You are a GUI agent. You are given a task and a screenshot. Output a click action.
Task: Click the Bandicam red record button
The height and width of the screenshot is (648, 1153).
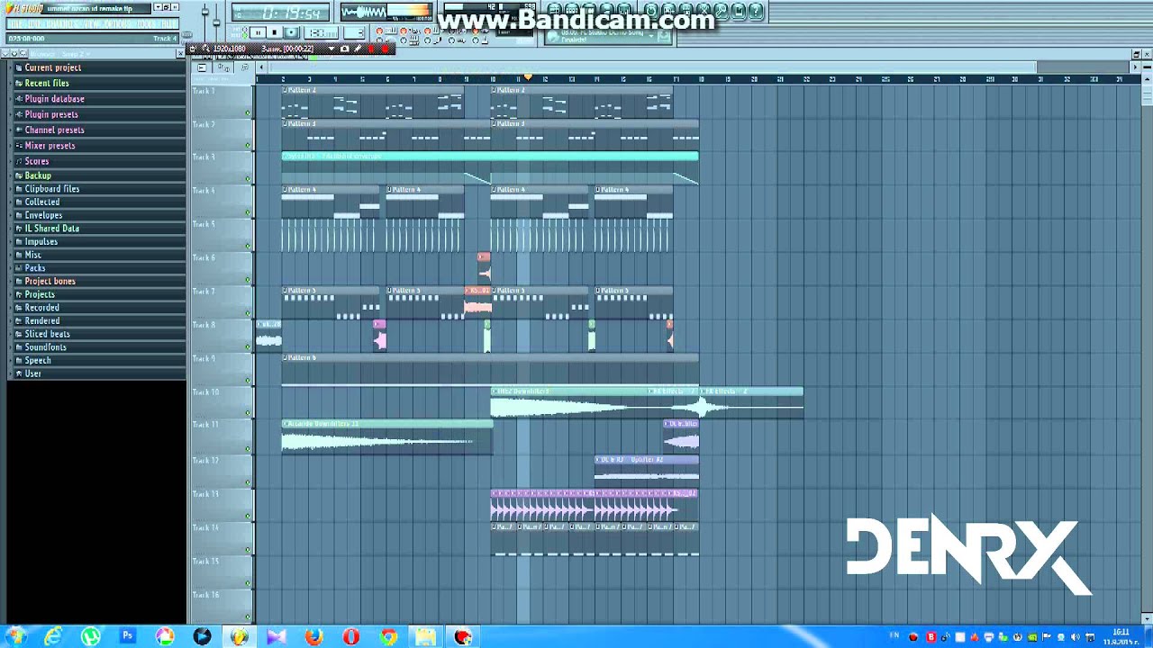coord(385,49)
